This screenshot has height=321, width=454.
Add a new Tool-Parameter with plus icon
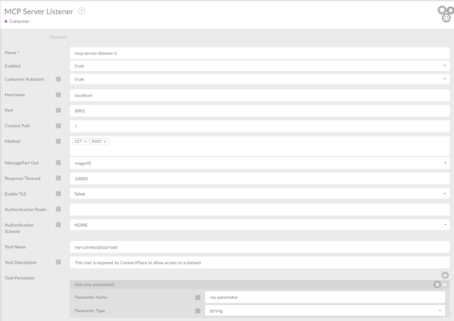point(445,276)
